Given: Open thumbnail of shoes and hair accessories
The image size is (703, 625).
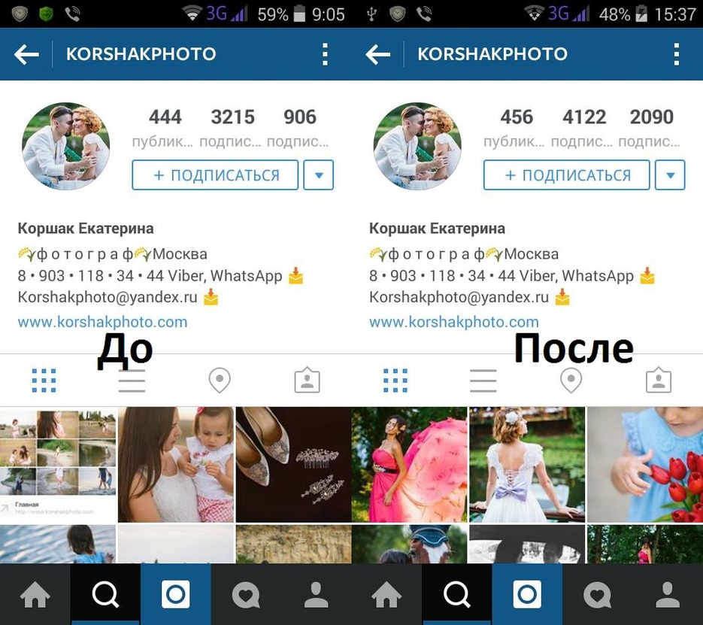Looking at the screenshot, I should point(293,465).
